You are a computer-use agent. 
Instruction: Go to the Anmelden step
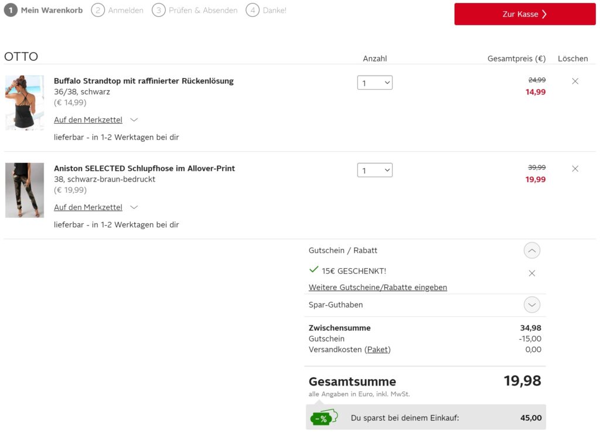pyautogui.click(x=117, y=11)
